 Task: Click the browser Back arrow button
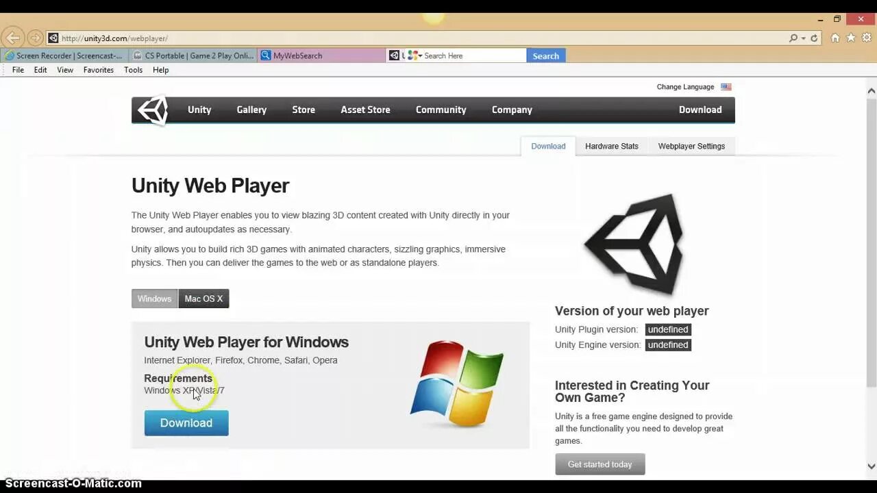(x=12, y=38)
